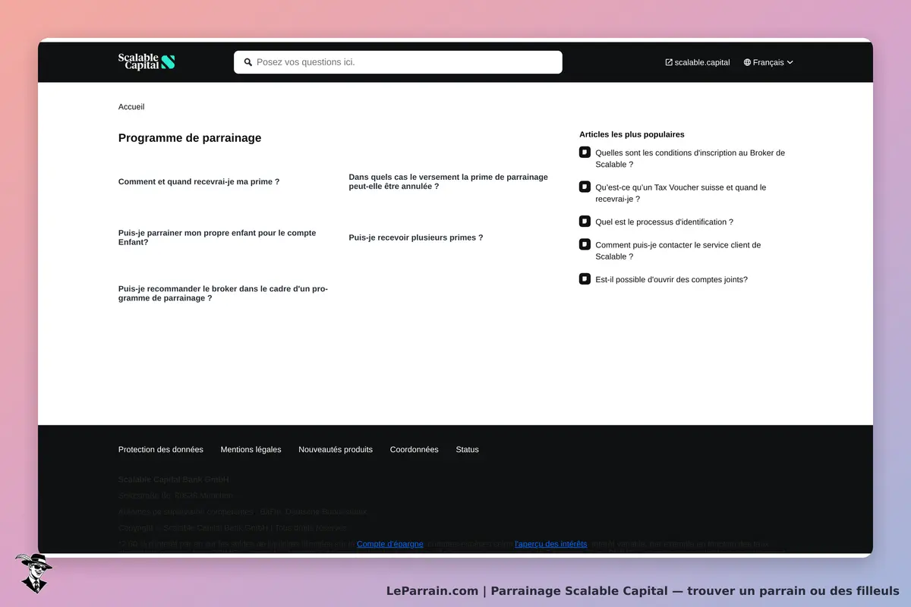This screenshot has width=911, height=607.
Task: Open 'Est-il possible d'ouvrir des comptes joints?'
Action: point(671,279)
